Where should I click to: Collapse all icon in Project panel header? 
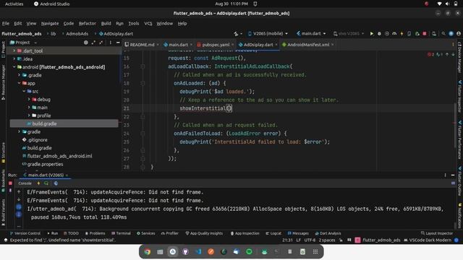click(101, 43)
